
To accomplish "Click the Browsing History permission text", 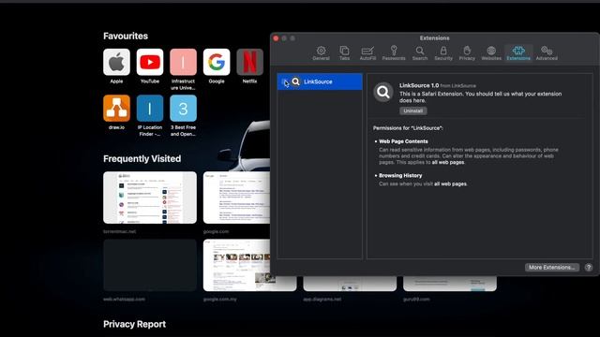I will (x=400, y=175).
